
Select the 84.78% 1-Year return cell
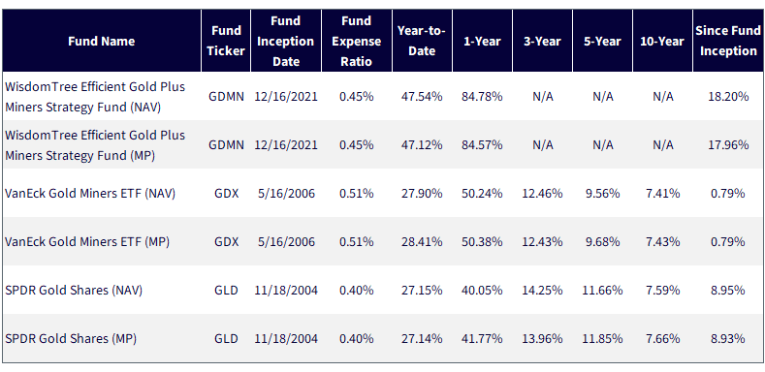[x=482, y=97]
